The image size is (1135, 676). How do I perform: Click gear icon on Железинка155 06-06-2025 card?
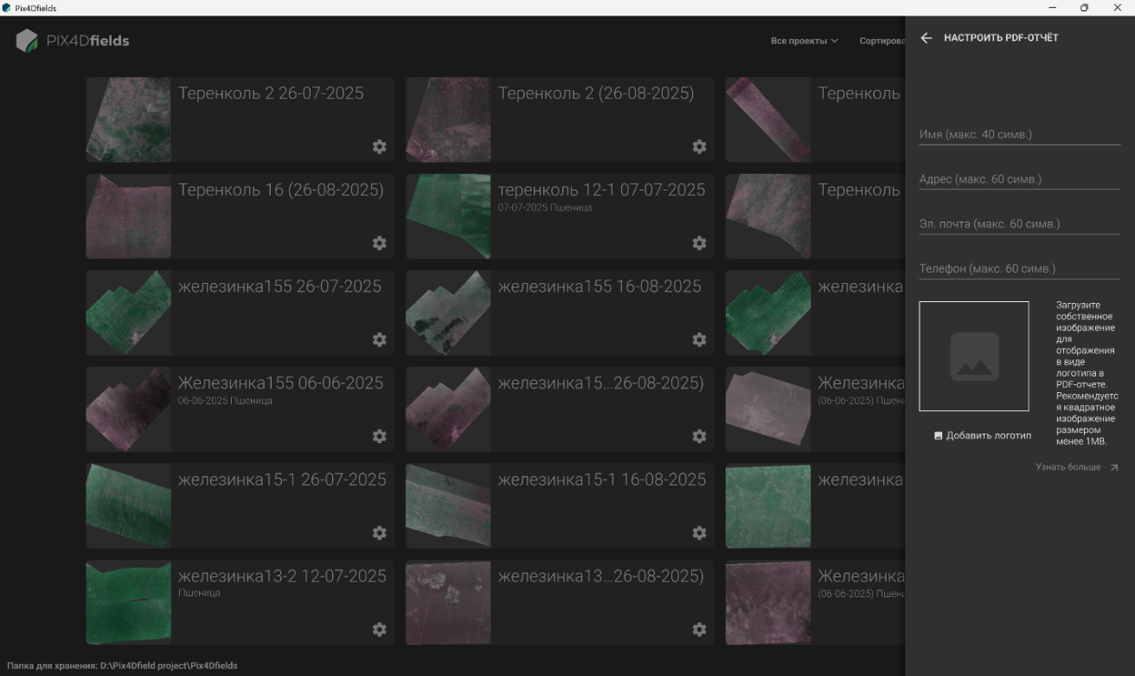379,436
